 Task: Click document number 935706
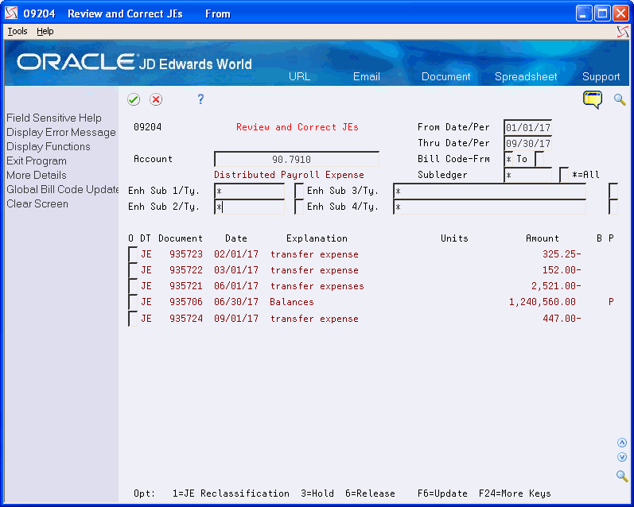point(186,302)
